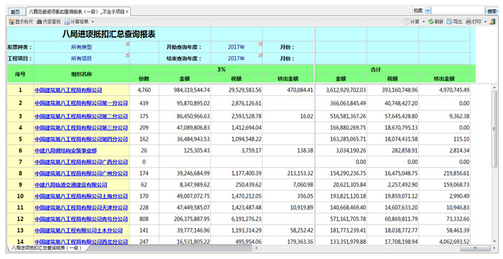Print the report with 打印

coord(474,22)
